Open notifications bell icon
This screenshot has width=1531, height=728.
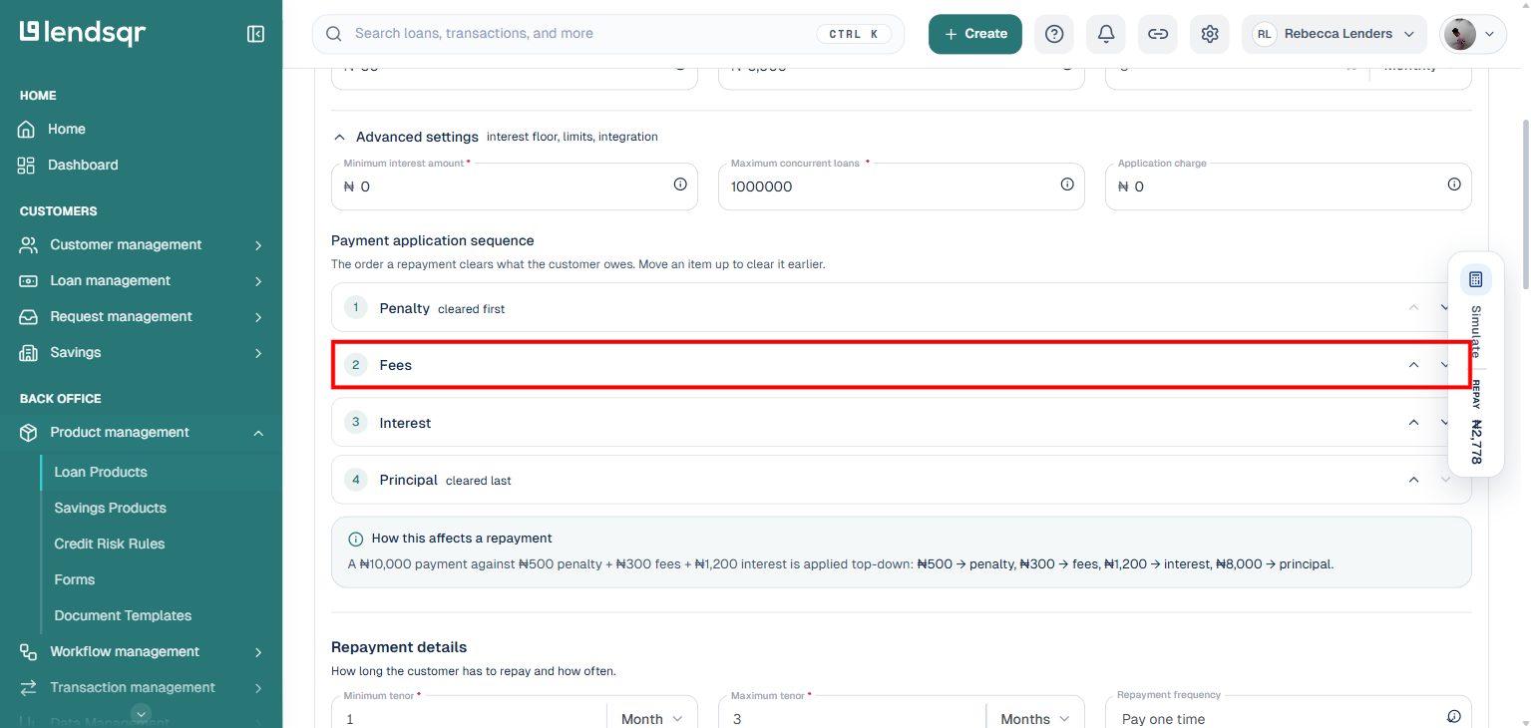pyautogui.click(x=1106, y=34)
